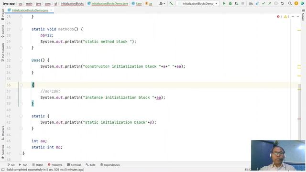Click "static int bb;" on line 46
This screenshot has height=172, width=306.
point(47,147)
